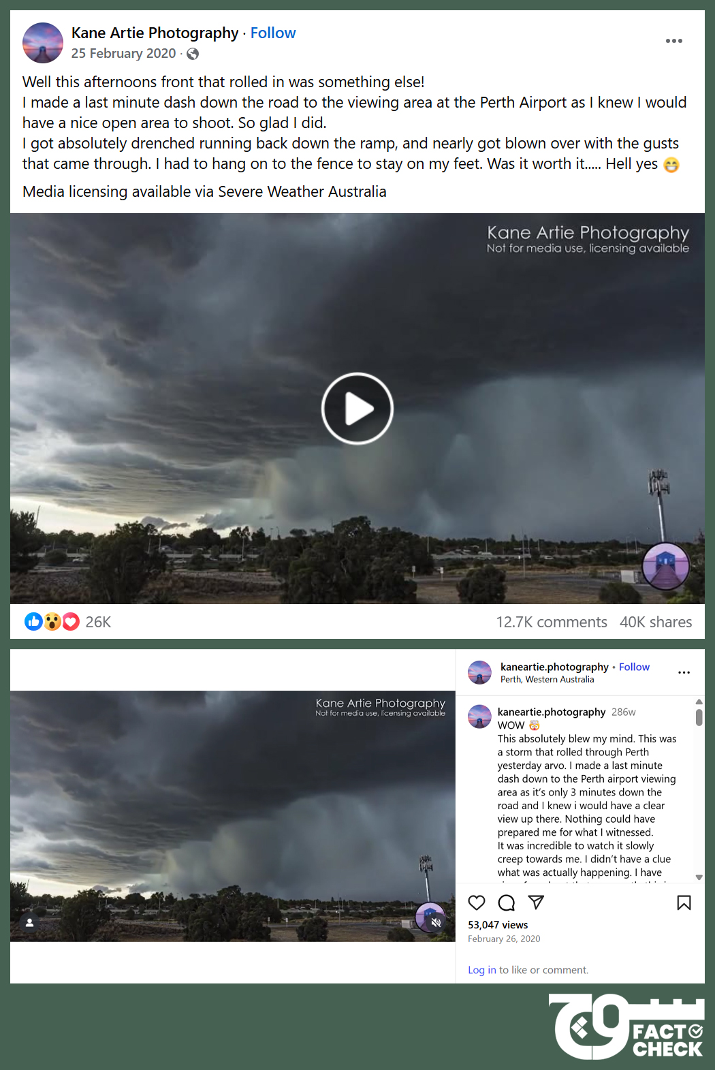View the 40K shares list

click(656, 622)
